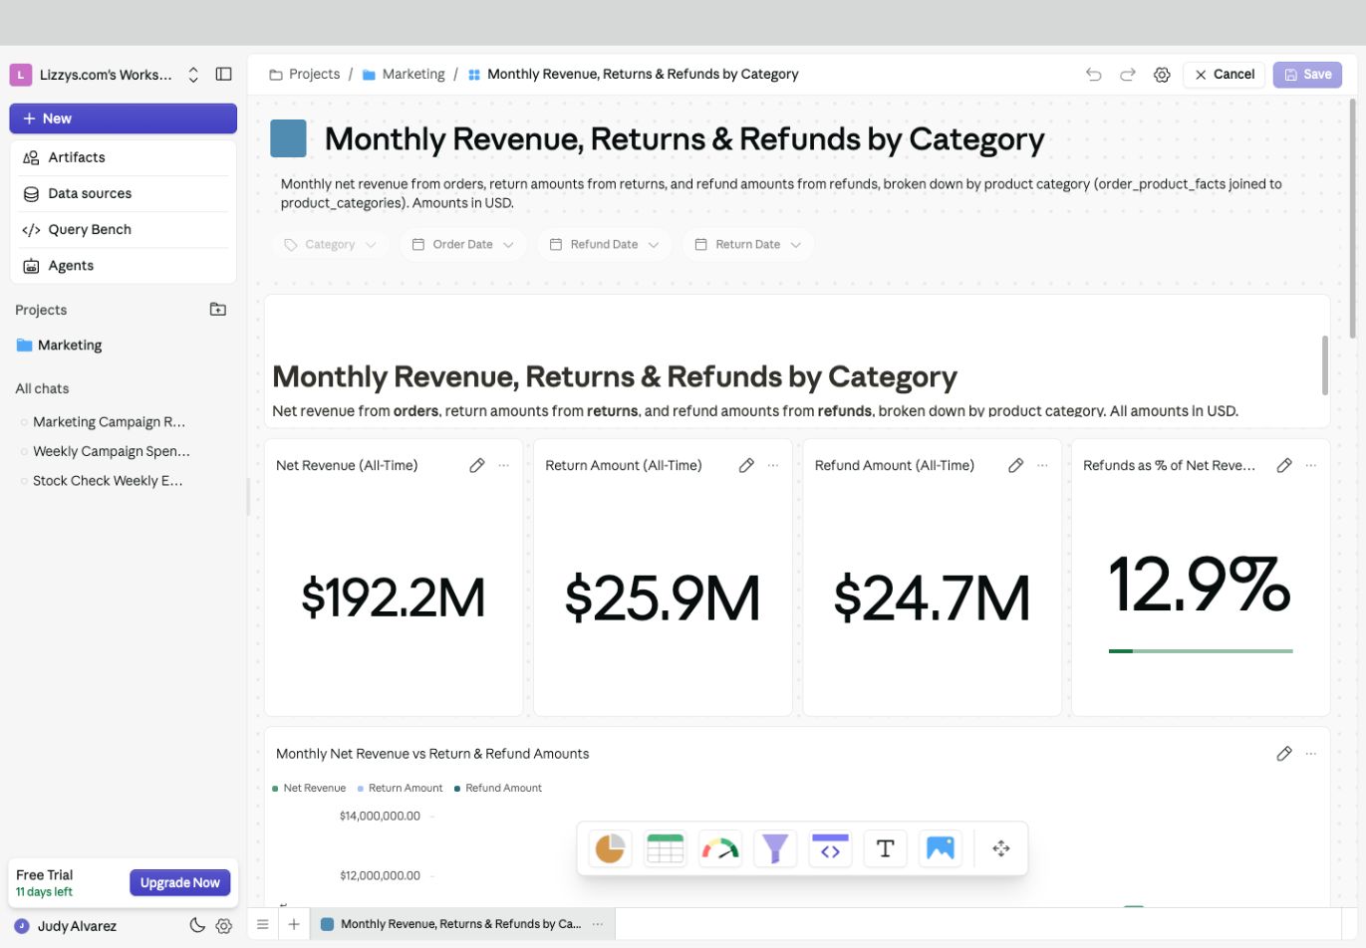
Task: Insert a text block widget
Action: coord(885,848)
